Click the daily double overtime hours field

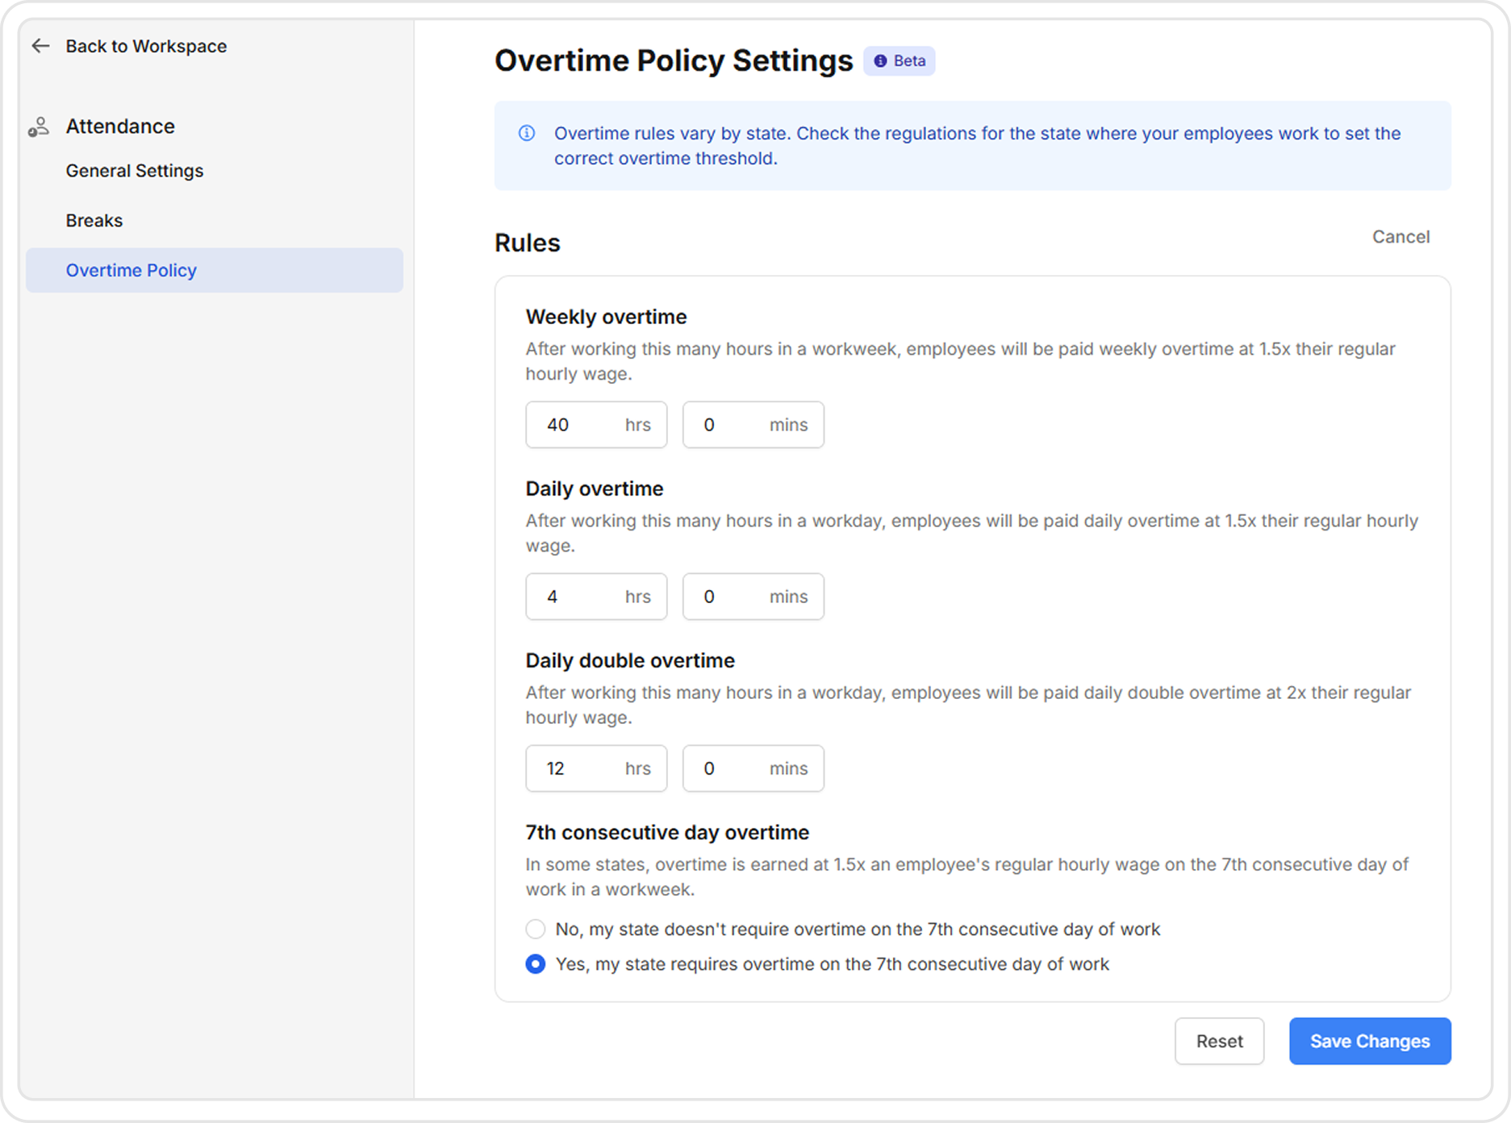[x=595, y=768]
